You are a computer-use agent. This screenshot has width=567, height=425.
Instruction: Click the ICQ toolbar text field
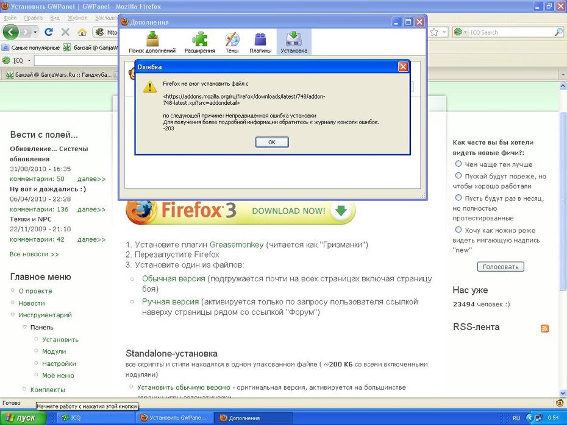pyautogui.click(x=76, y=60)
